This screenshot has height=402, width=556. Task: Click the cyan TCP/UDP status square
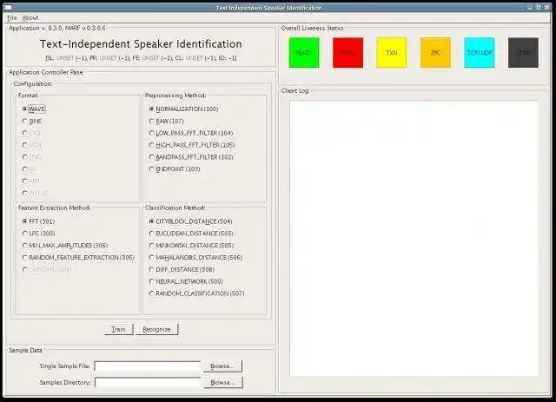tap(480, 52)
